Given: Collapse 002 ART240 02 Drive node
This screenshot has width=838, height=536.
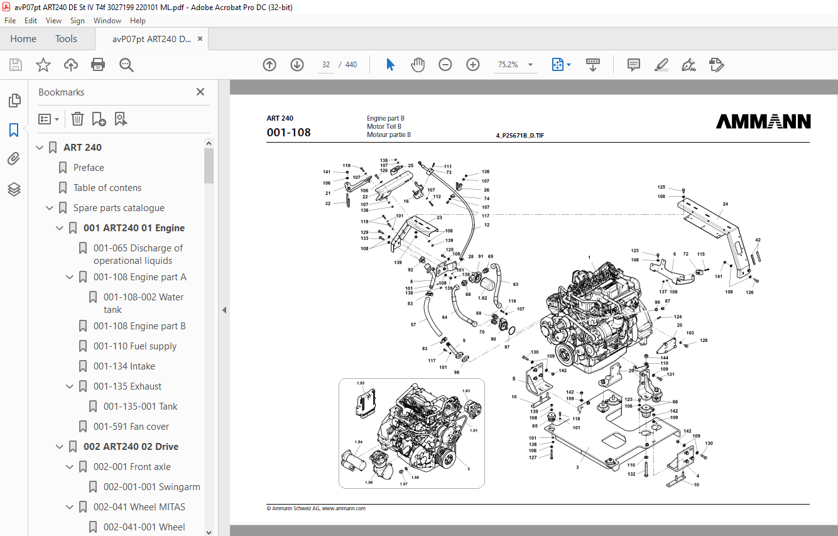Looking at the screenshot, I should 60,447.
